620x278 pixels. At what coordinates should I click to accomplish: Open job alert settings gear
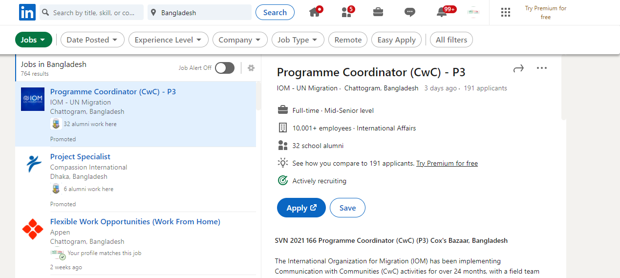pos(251,68)
